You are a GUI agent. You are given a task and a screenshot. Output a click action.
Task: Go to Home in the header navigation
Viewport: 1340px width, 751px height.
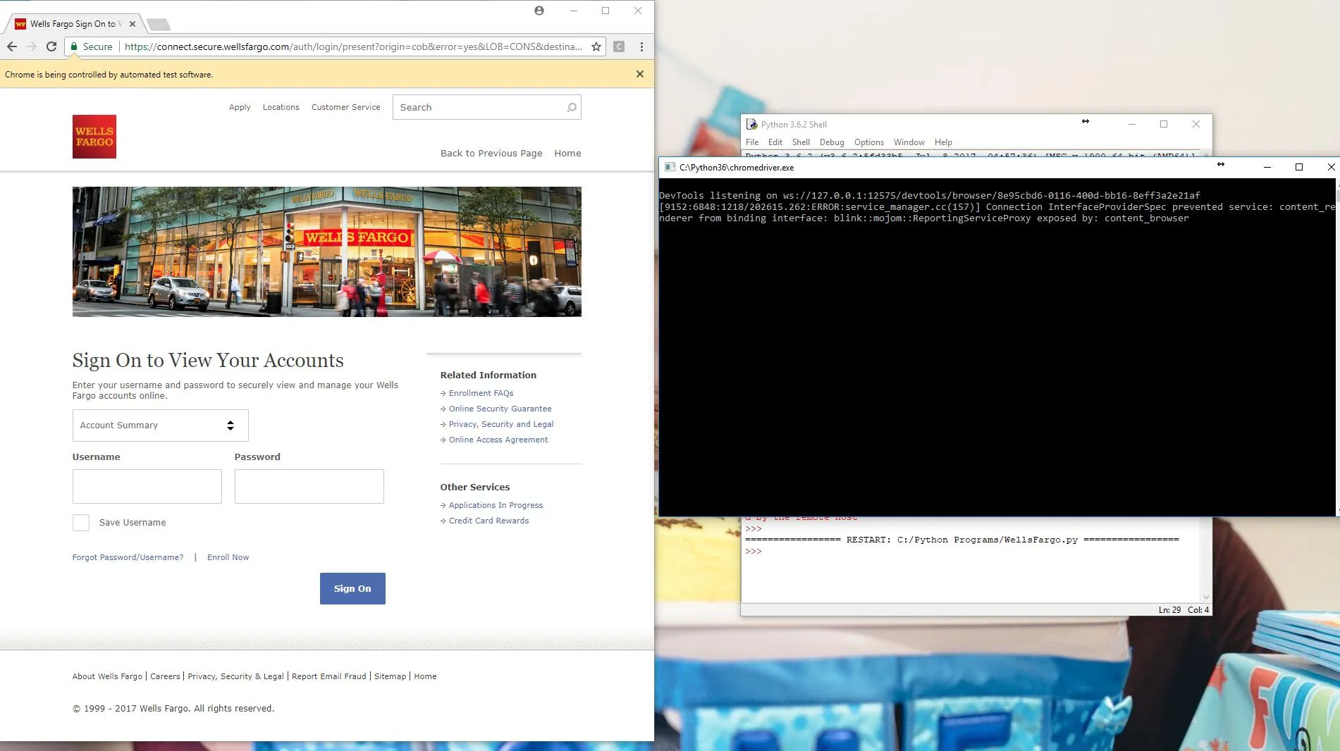point(567,153)
